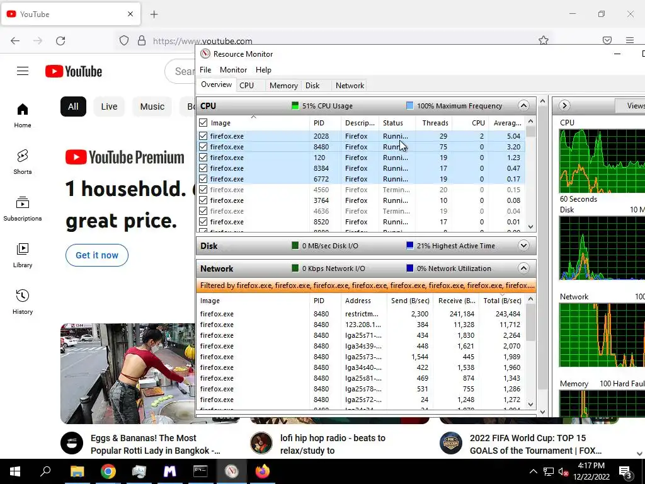645x484 pixels.
Task: Click down arrow of CPU list scrollbar
Action: pos(530,226)
